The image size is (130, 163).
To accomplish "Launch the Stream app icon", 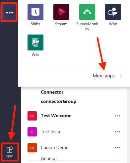I will 61,12.
